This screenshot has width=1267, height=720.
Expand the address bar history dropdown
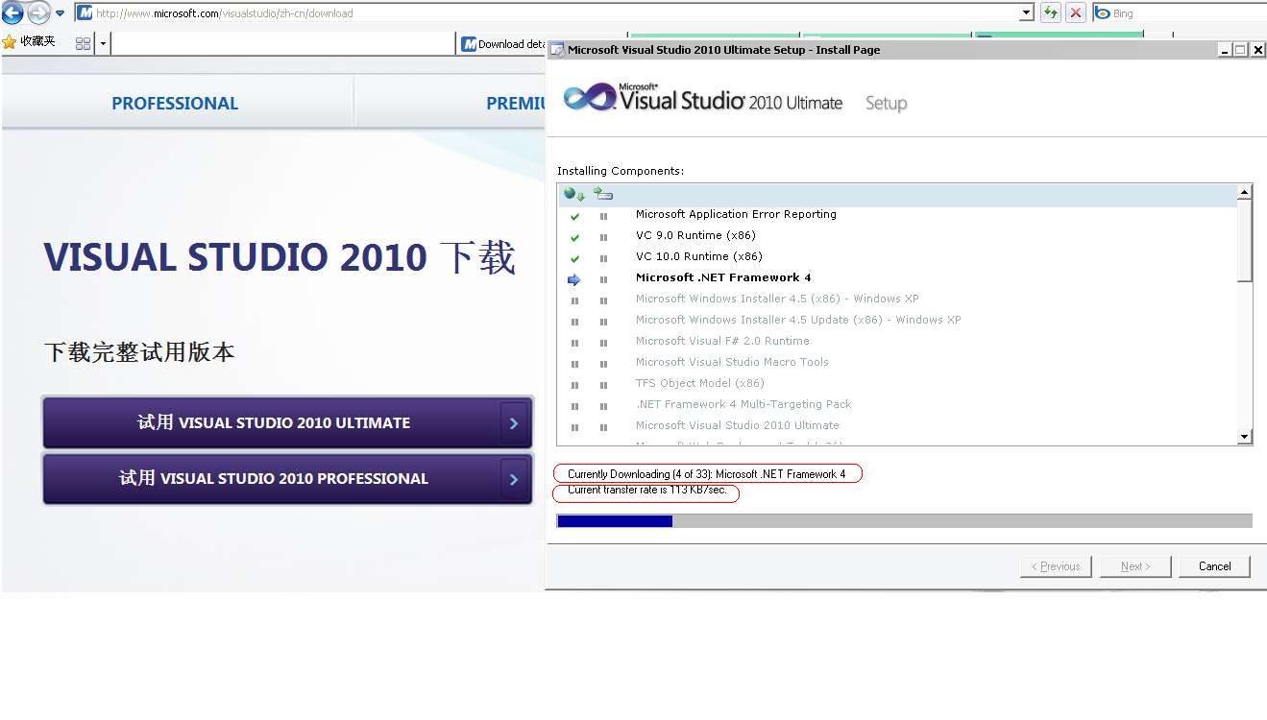point(1027,13)
